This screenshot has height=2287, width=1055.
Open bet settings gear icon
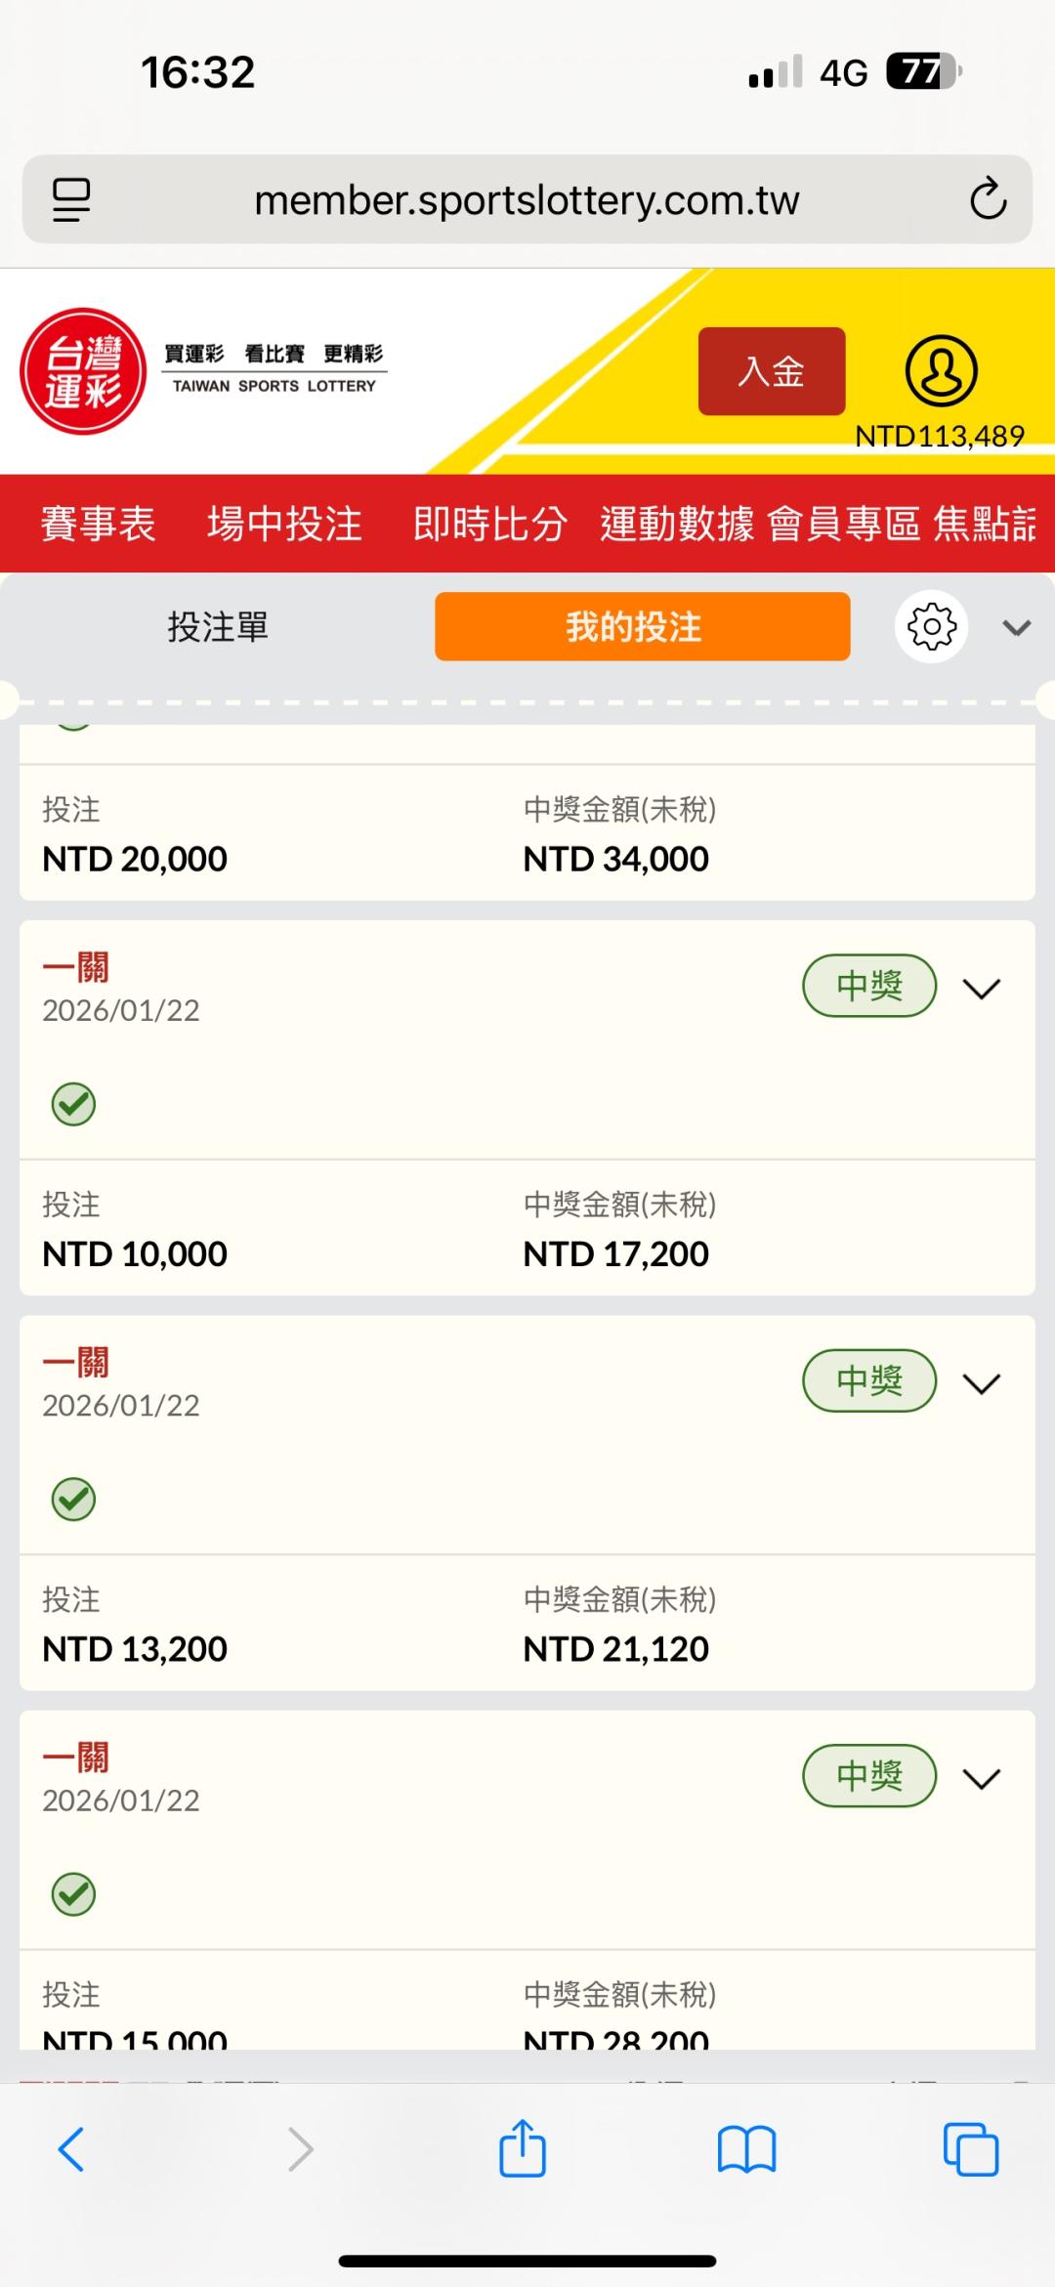pyautogui.click(x=931, y=627)
